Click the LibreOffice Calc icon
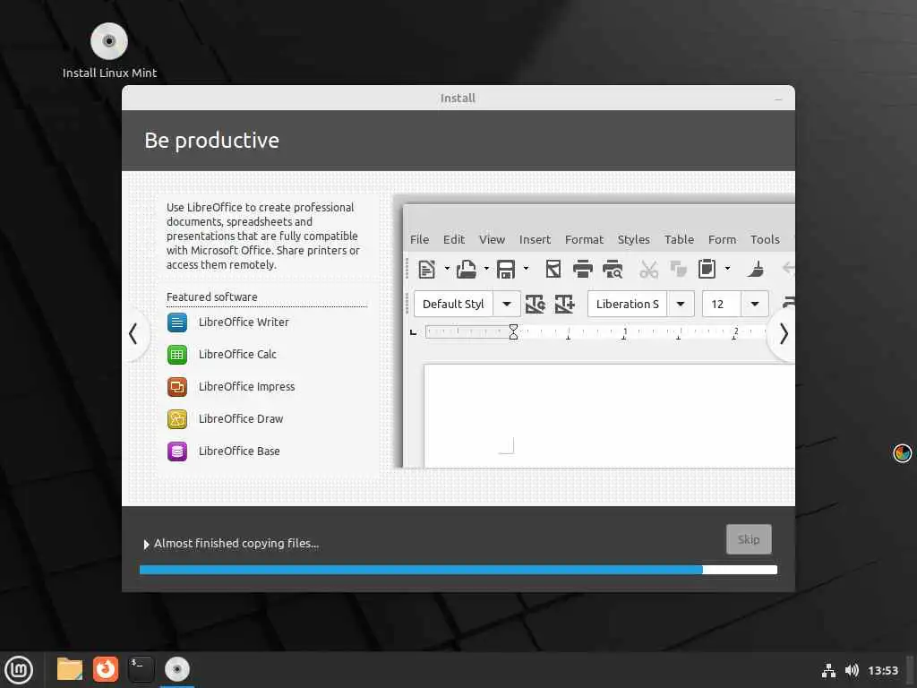The image size is (917, 688). pyautogui.click(x=177, y=355)
